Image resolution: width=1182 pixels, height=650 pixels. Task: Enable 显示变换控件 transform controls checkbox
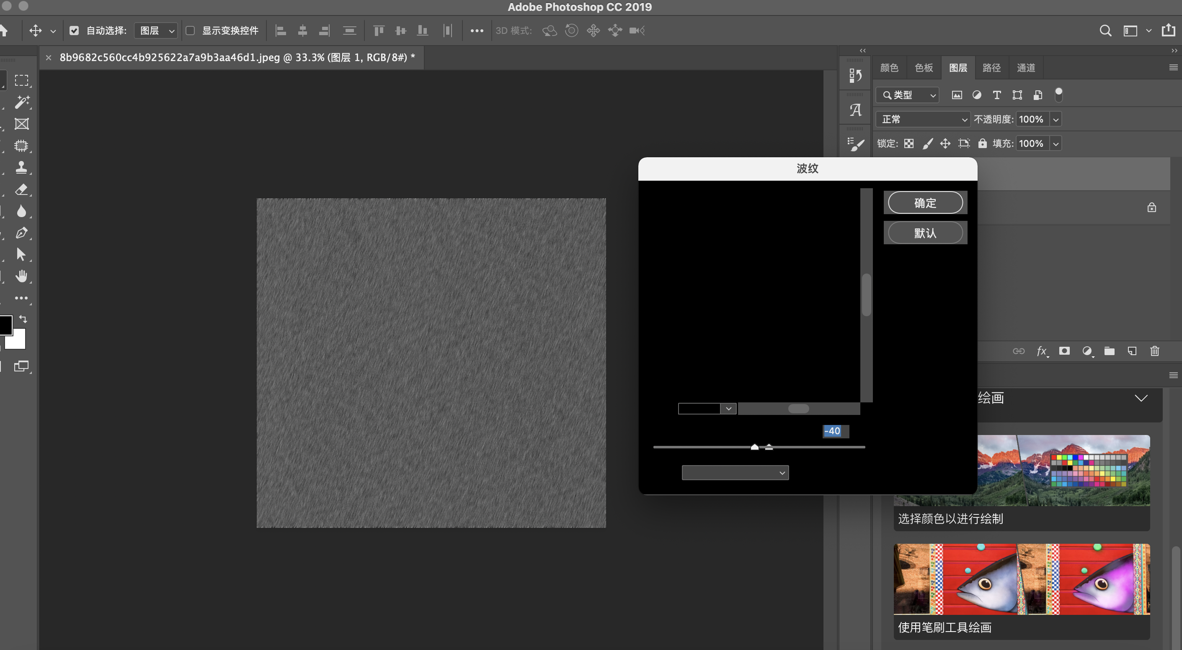[190, 31]
